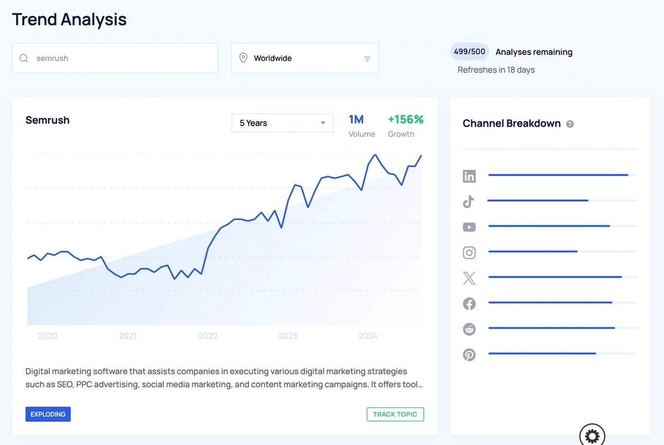Click the Track Topic button
The image size is (664, 445).
[395, 414]
